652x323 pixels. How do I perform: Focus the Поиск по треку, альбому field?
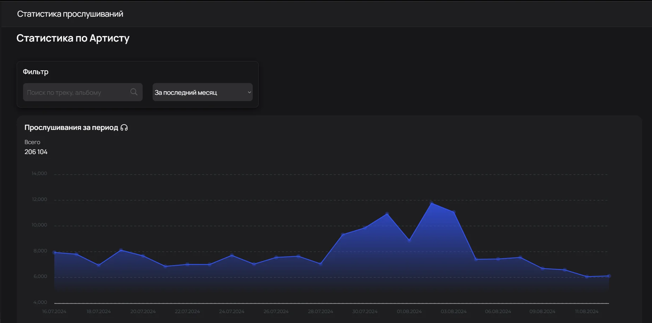tap(76, 92)
